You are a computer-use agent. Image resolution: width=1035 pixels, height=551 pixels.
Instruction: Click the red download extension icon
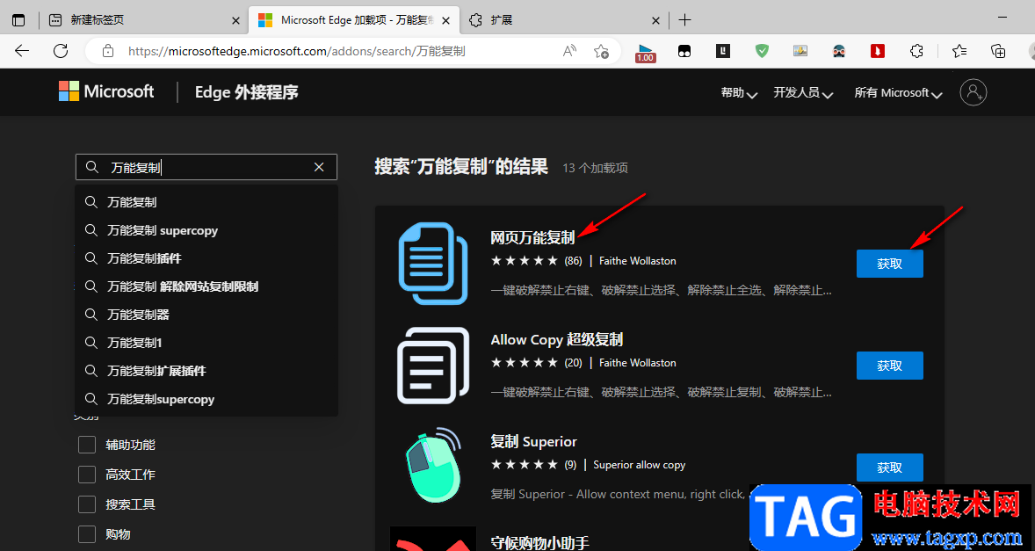pyautogui.click(x=878, y=51)
